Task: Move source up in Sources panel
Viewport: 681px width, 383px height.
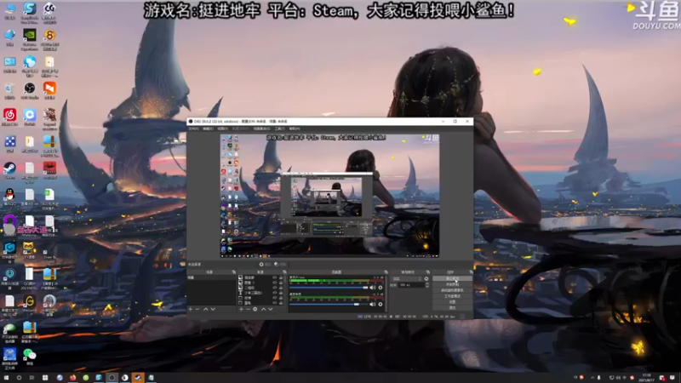Action: [x=264, y=309]
